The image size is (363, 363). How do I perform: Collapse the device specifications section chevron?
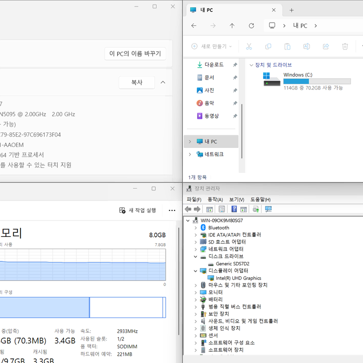pos(163,82)
